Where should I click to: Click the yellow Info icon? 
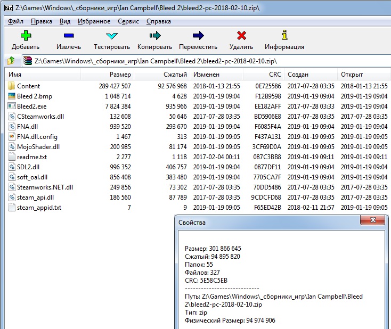coord(284,35)
